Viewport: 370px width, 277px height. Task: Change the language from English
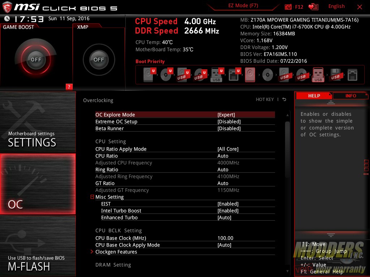pyautogui.click(x=336, y=6)
